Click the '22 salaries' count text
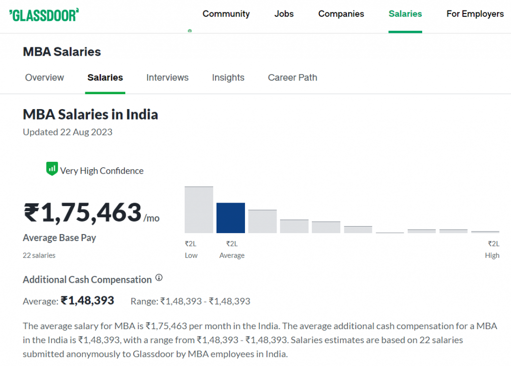 tap(39, 255)
